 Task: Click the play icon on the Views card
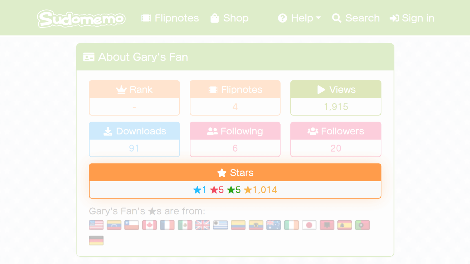(x=321, y=90)
